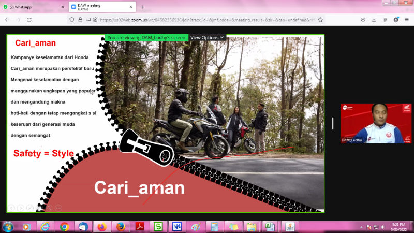414x233 pixels.
Task: Click 'Safety = Style' text on the slide
Action: [43, 153]
